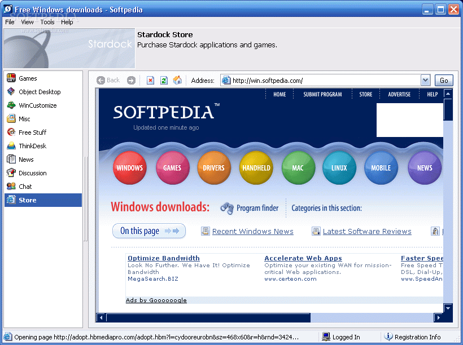Open the Free Stuff icon

(11, 132)
